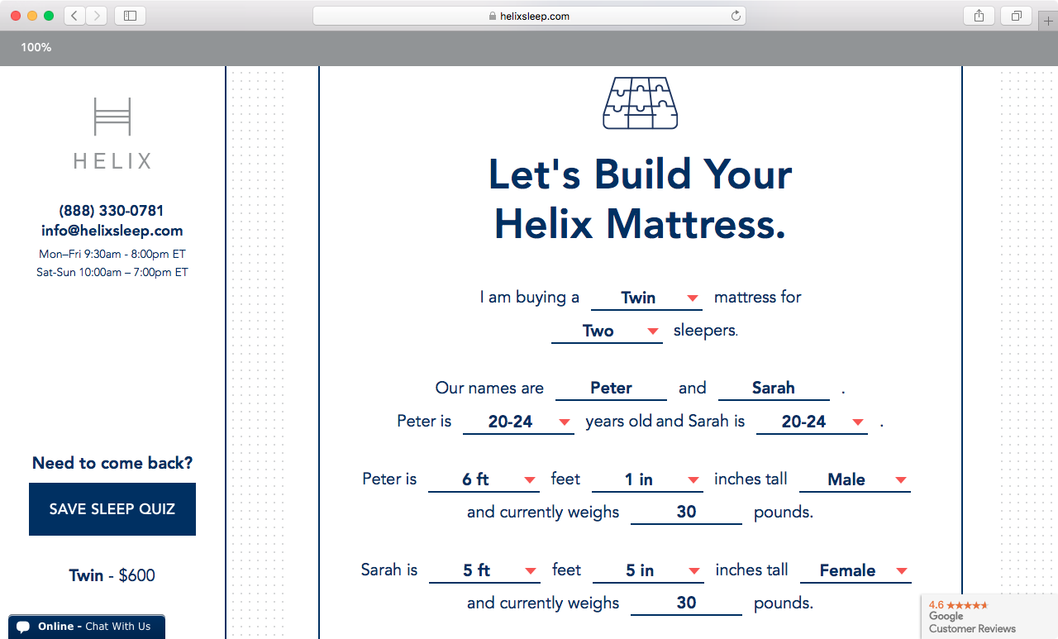
Task: Click the info@helixsleep.com email link
Action: (112, 231)
